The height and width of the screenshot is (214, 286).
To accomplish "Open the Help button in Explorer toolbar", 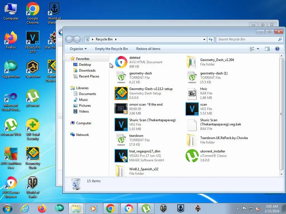I will tap(277, 49).
